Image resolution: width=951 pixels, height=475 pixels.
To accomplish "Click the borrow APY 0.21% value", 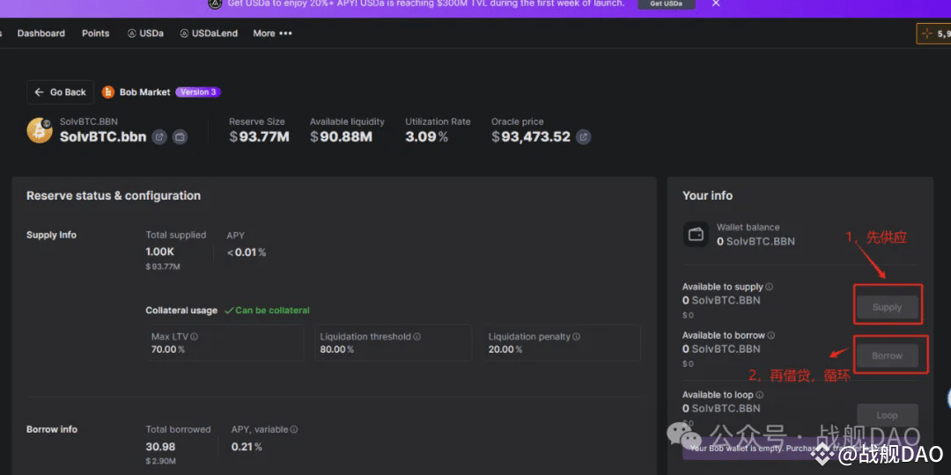I will point(247,447).
